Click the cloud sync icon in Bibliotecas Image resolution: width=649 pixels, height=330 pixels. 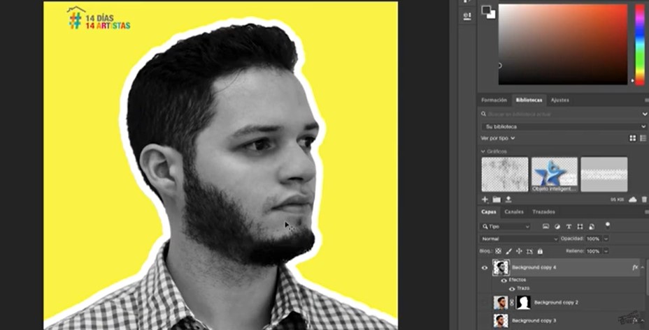632,200
